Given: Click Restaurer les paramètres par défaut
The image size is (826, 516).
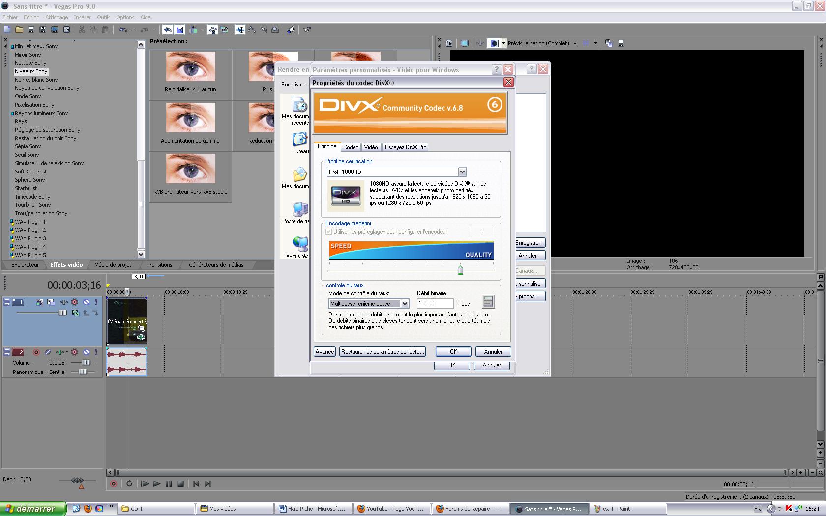Looking at the screenshot, I should 383,352.
